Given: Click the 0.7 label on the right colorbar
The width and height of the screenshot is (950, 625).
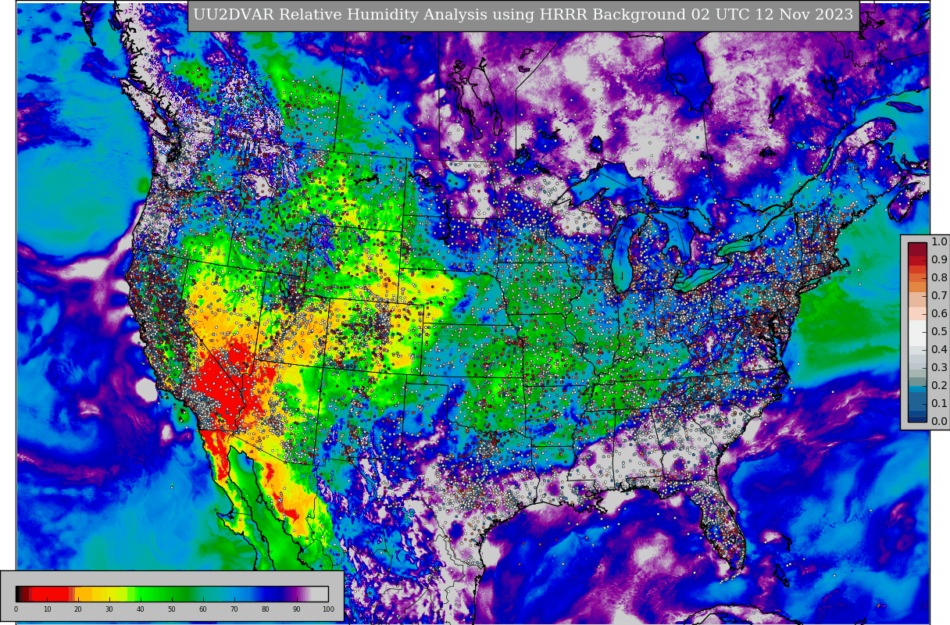Looking at the screenshot, I should (x=939, y=296).
